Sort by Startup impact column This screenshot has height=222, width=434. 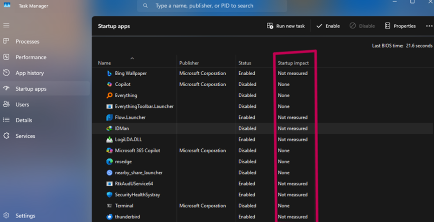click(x=293, y=63)
